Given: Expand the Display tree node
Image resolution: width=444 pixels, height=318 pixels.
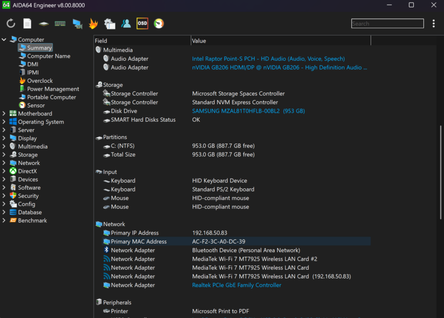Looking at the screenshot, I should (x=4, y=138).
